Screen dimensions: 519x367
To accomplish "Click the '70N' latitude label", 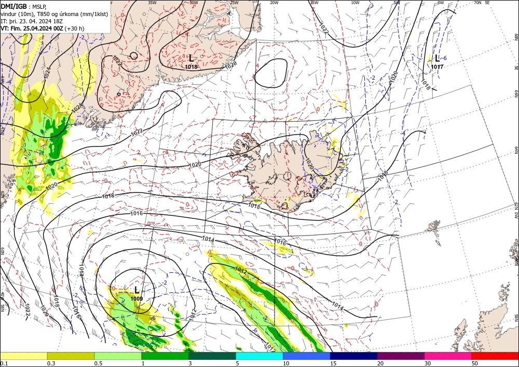I will click(477, 3).
